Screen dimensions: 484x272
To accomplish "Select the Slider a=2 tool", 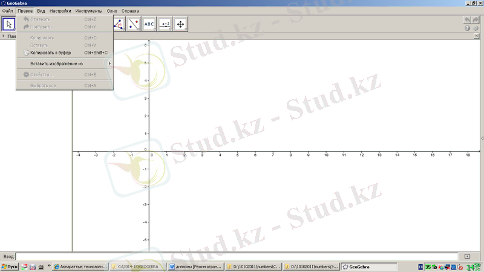I will (x=165, y=24).
